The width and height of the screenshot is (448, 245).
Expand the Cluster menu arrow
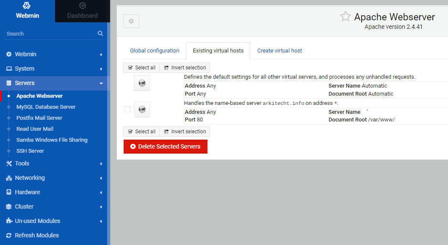[101, 207]
